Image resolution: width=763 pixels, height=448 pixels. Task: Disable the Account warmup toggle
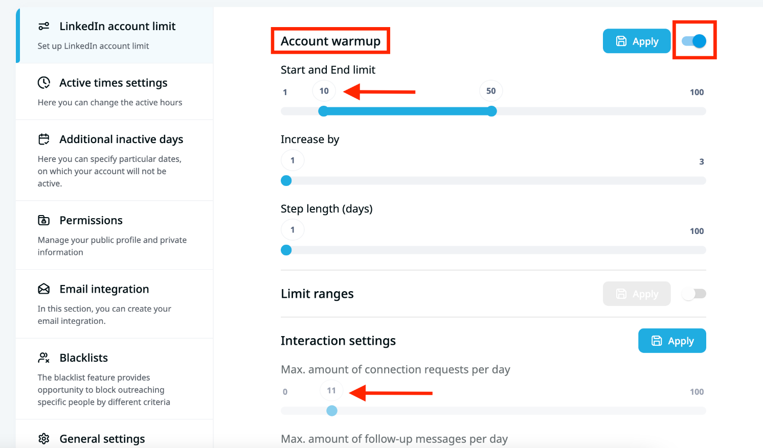click(694, 41)
